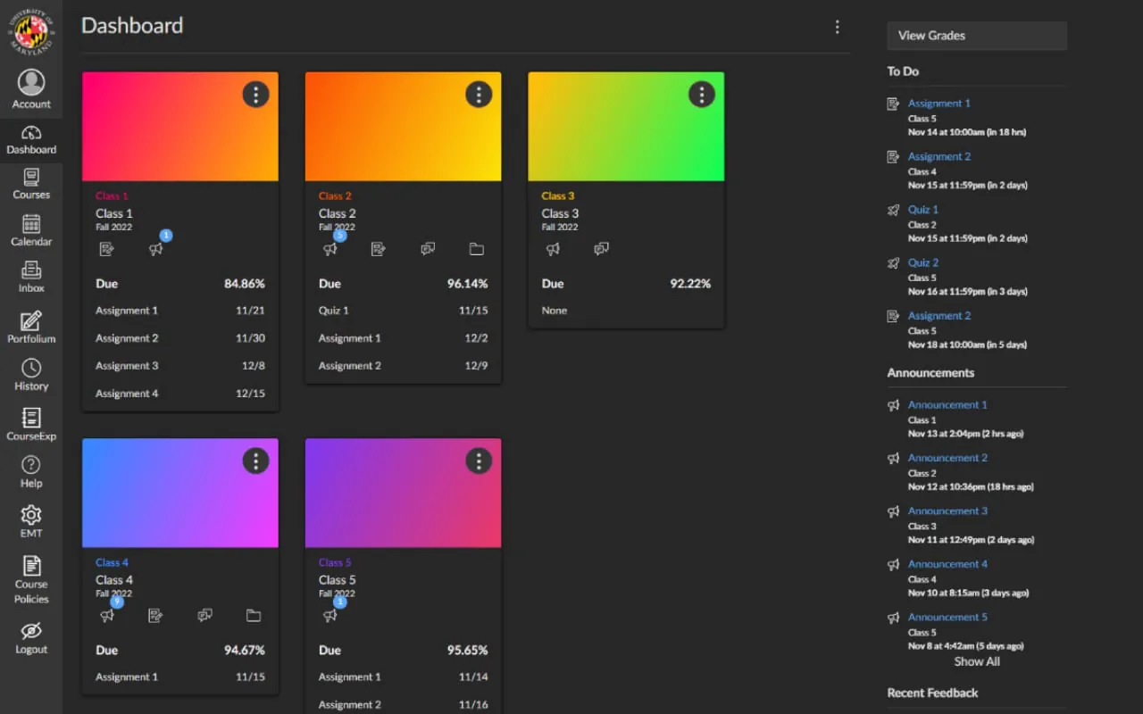
Task: Click the View Grades button
Action: pyautogui.click(x=976, y=36)
